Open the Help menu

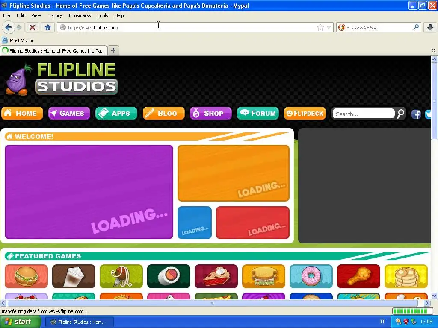[119, 15]
